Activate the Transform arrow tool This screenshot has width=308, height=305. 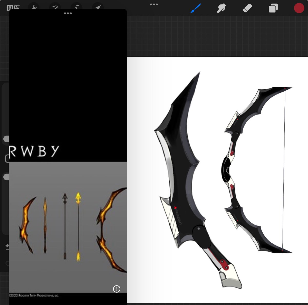[98, 8]
